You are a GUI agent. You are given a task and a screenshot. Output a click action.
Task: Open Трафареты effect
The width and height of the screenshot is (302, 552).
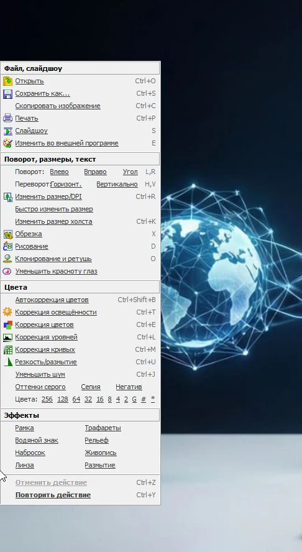[103, 428]
